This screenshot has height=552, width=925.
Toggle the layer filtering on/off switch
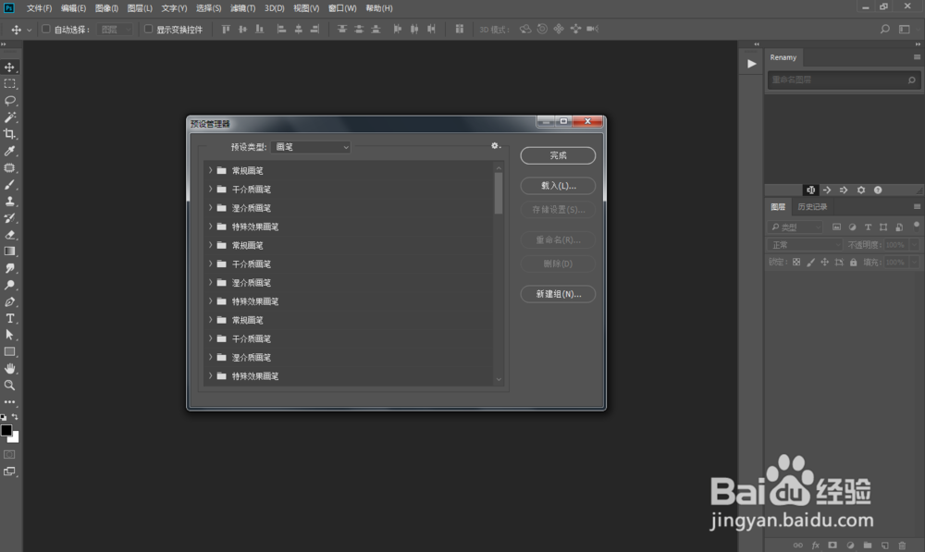point(916,226)
